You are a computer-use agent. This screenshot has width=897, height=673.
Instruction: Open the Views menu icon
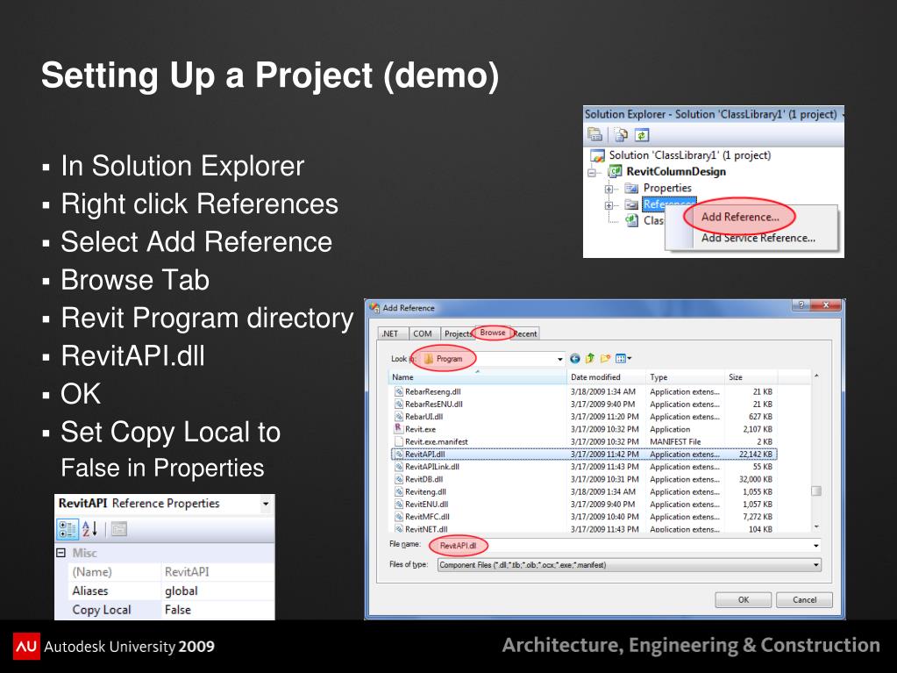coord(623,359)
